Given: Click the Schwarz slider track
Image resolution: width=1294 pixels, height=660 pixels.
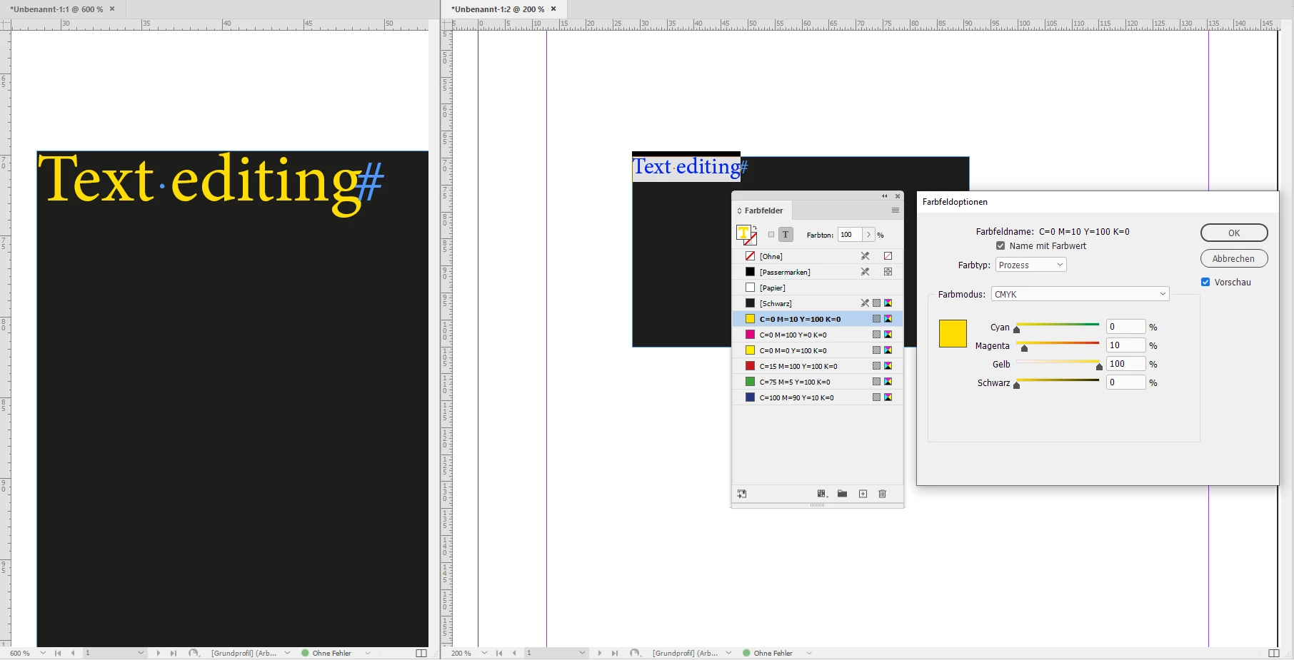Looking at the screenshot, I should 1058,380.
